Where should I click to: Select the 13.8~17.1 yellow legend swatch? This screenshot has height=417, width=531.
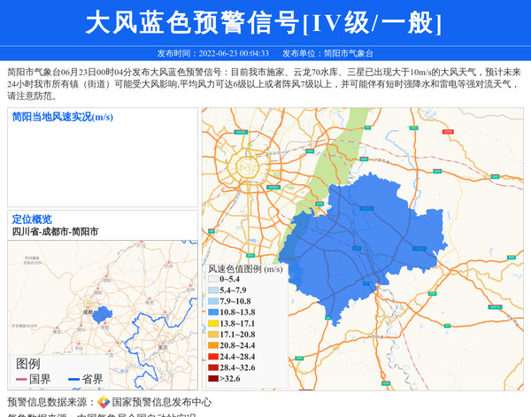[x=212, y=324]
